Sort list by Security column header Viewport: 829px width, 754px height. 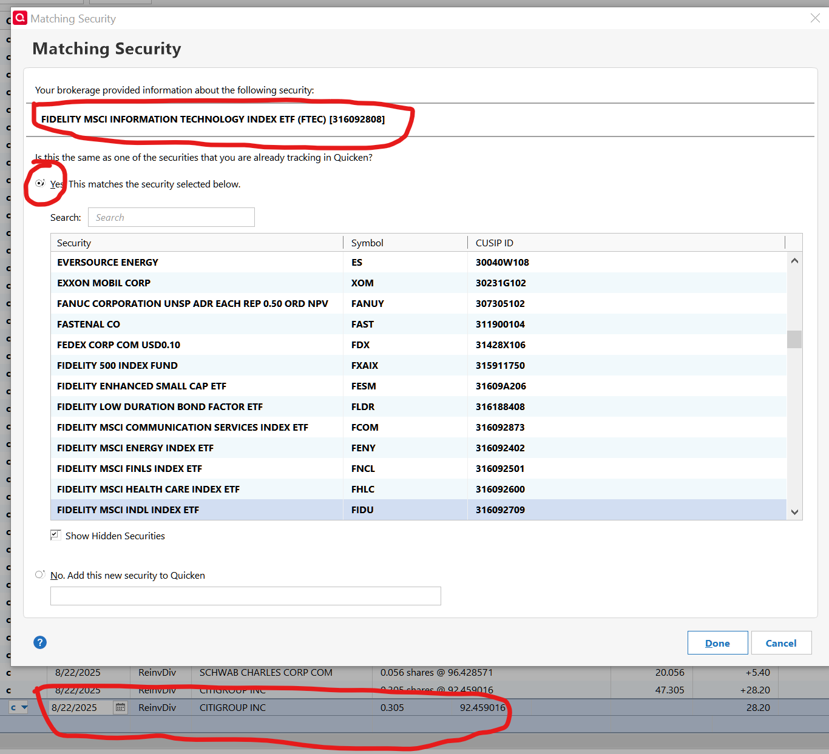pyautogui.click(x=197, y=243)
